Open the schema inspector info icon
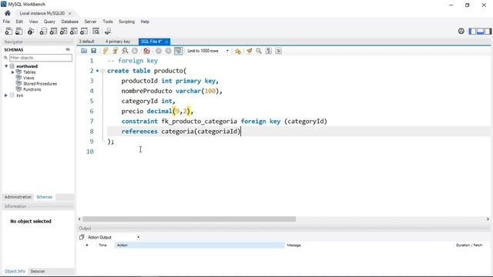Image resolution: width=493 pixels, height=277 pixels. click(x=31, y=31)
